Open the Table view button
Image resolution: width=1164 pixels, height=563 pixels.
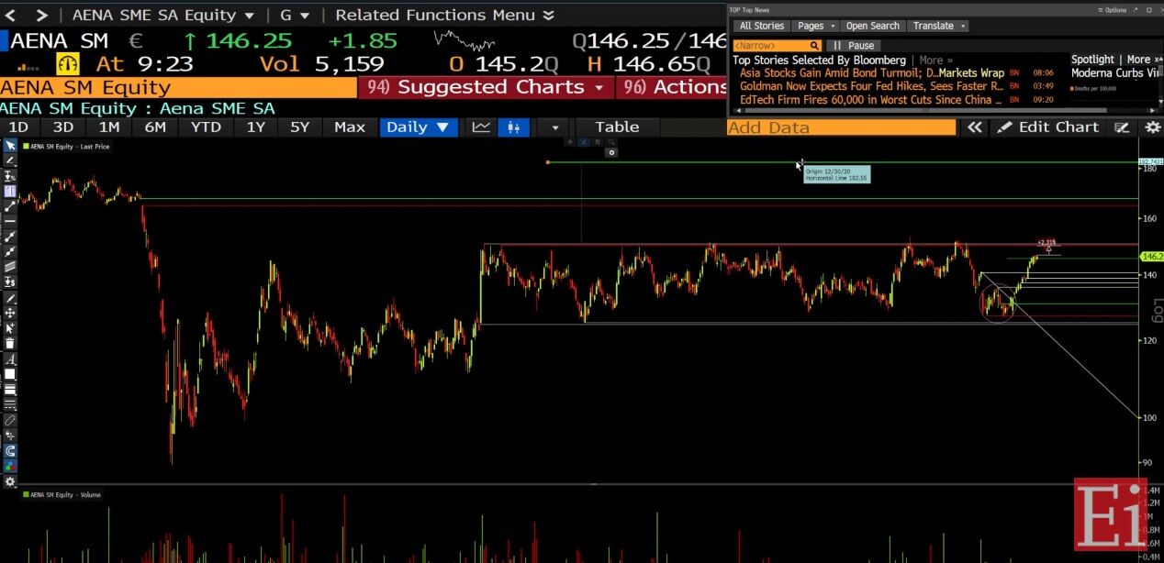pos(617,127)
